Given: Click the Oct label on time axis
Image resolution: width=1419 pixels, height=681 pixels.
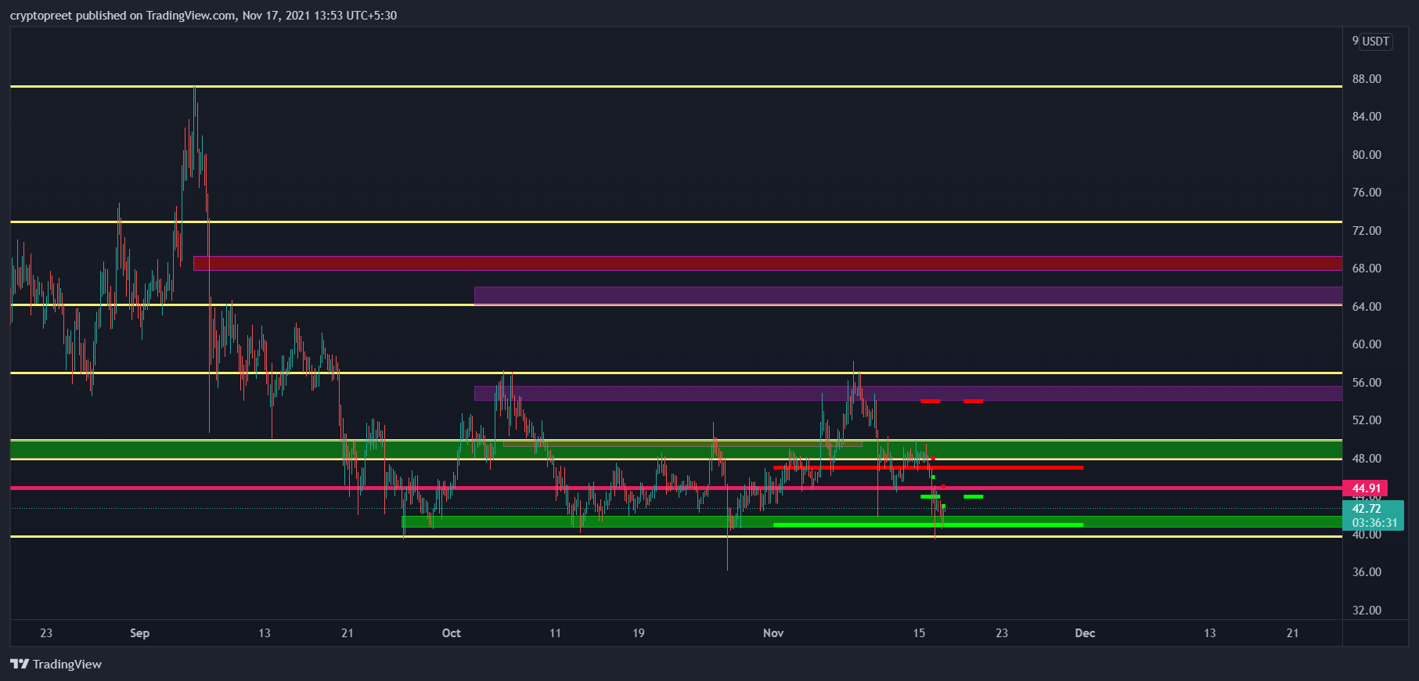Looking at the screenshot, I should tap(452, 633).
